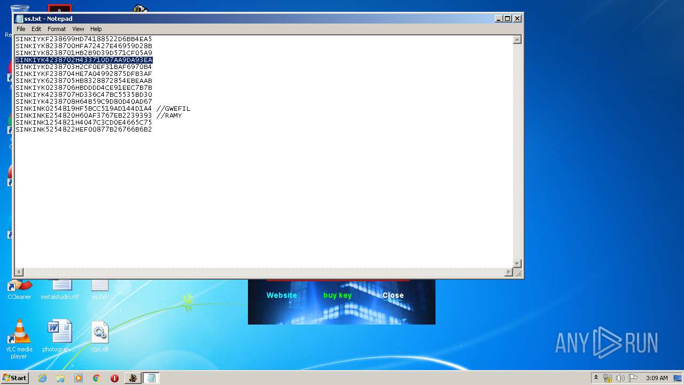This screenshot has height=385, width=684.
Task: Click line SINKINK5254822HEF00877B26766B6B2
Action: point(84,129)
